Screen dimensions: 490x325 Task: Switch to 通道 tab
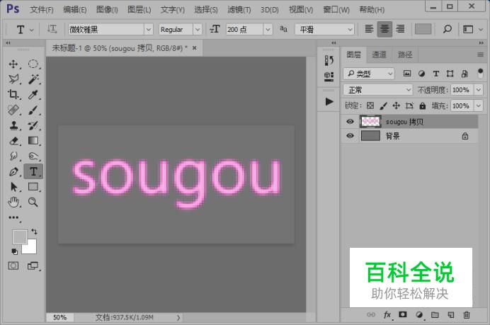tap(379, 55)
